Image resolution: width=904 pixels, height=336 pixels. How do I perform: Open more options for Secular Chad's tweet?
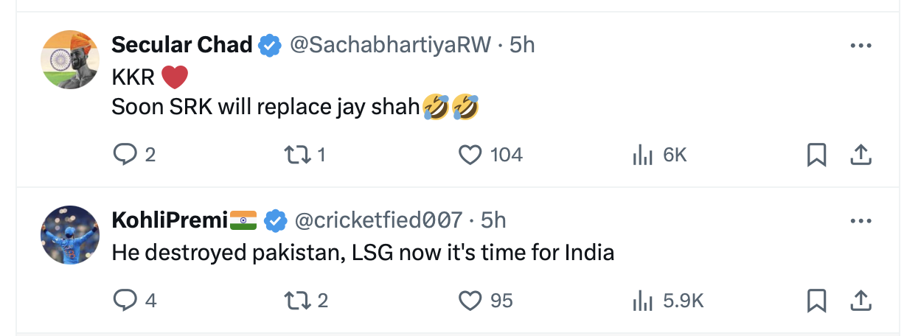tap(860, 46)
